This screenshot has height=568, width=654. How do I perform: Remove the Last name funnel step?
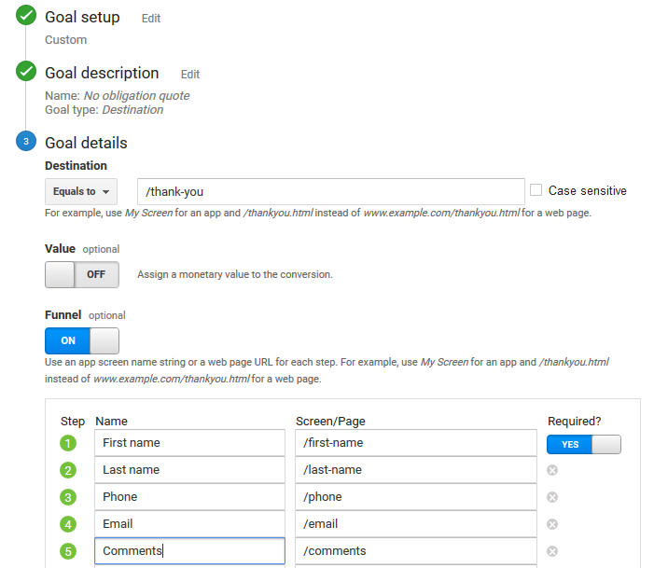point(552,470)
